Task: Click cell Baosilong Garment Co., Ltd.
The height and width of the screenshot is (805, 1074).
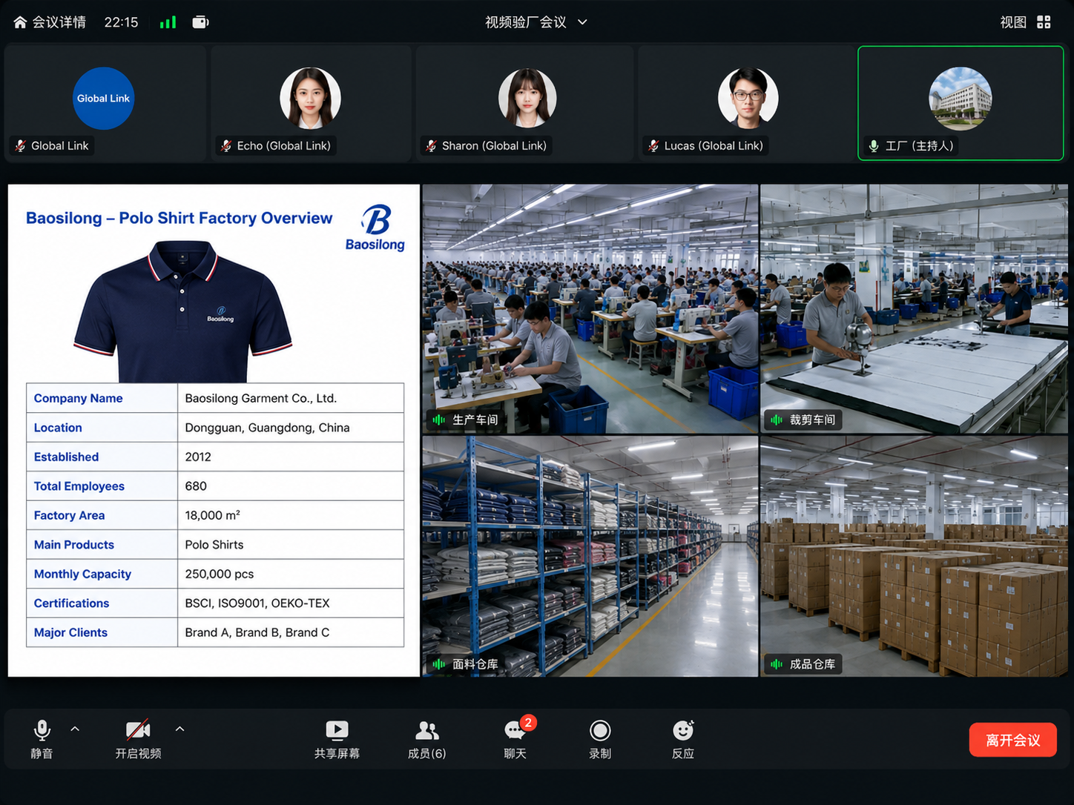Action: pyautogui.click(x=291, y=398)
